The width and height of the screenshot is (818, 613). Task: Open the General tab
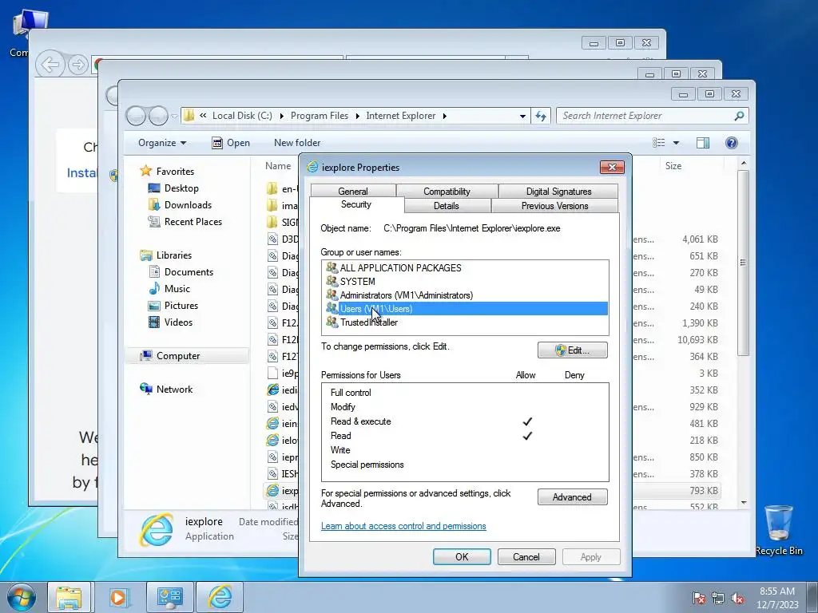click(x=352, y=192)
